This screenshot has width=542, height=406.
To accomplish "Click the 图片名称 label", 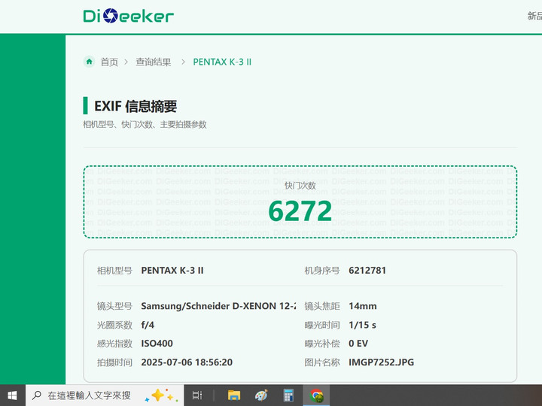I will [322, 362].
